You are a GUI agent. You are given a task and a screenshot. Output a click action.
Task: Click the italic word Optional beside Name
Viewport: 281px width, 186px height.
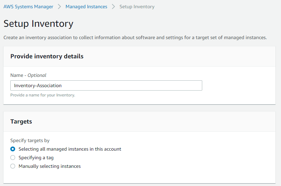pyautogui.click(x=37, y=75)
